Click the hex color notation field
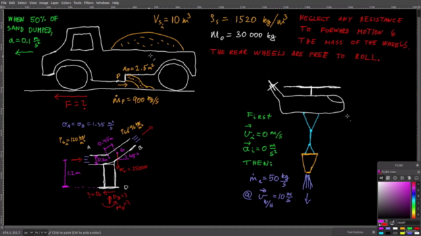The height and width of the screenshot is (236, 421). click(x=408, y=223)
